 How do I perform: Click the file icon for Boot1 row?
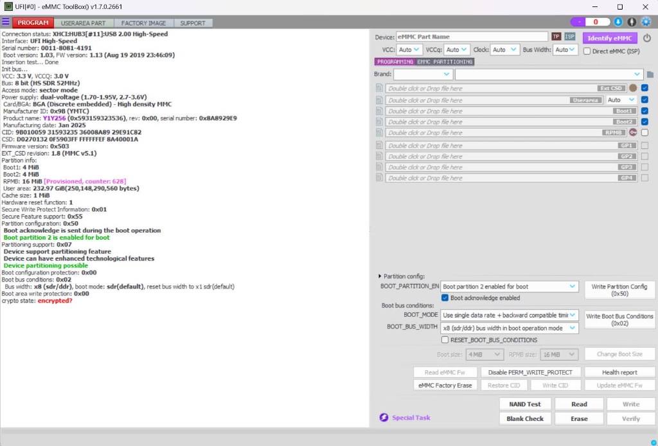point(379,111)
